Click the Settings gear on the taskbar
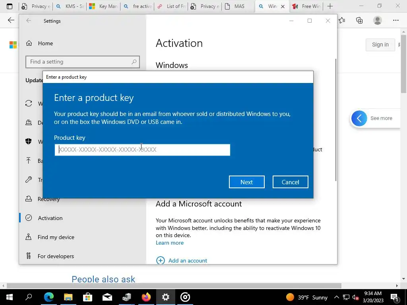The height and width of the screenshot is (305, 407). pyautogui.click(x=166, y=297)
